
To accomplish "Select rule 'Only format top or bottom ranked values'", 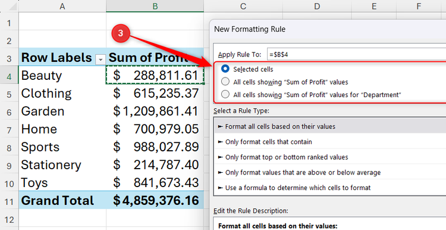I will (x=330, y=157).
